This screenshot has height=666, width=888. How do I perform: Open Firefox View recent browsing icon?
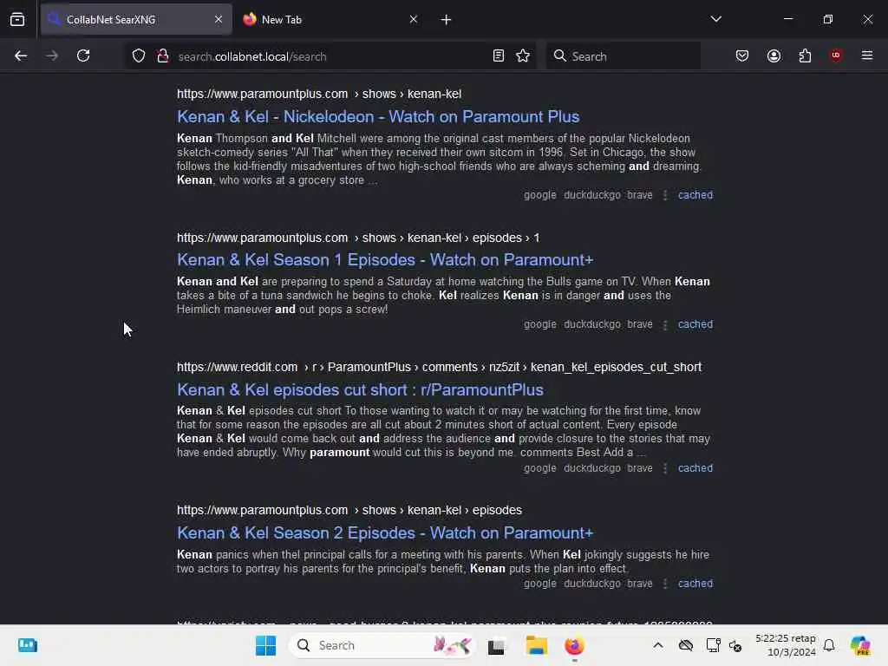(x=17, y=19)
